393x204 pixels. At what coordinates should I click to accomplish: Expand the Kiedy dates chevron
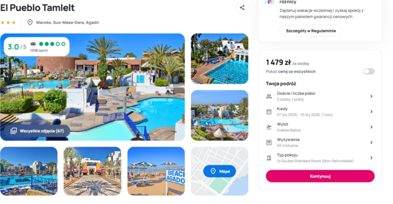tap(371, 112)
